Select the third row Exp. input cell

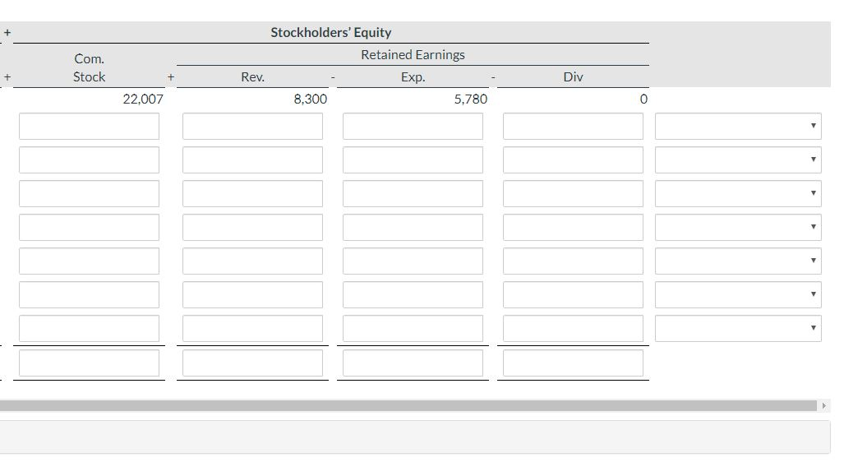(412, 193)
